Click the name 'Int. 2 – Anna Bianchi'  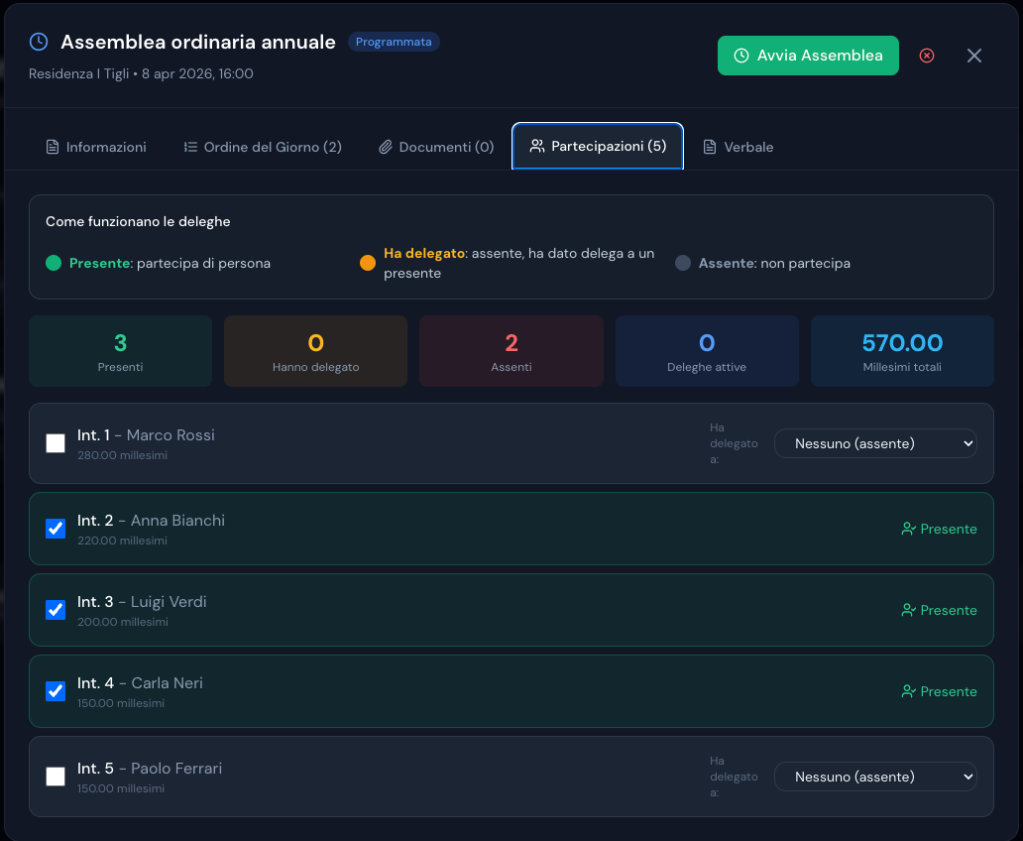click(152, 521)
